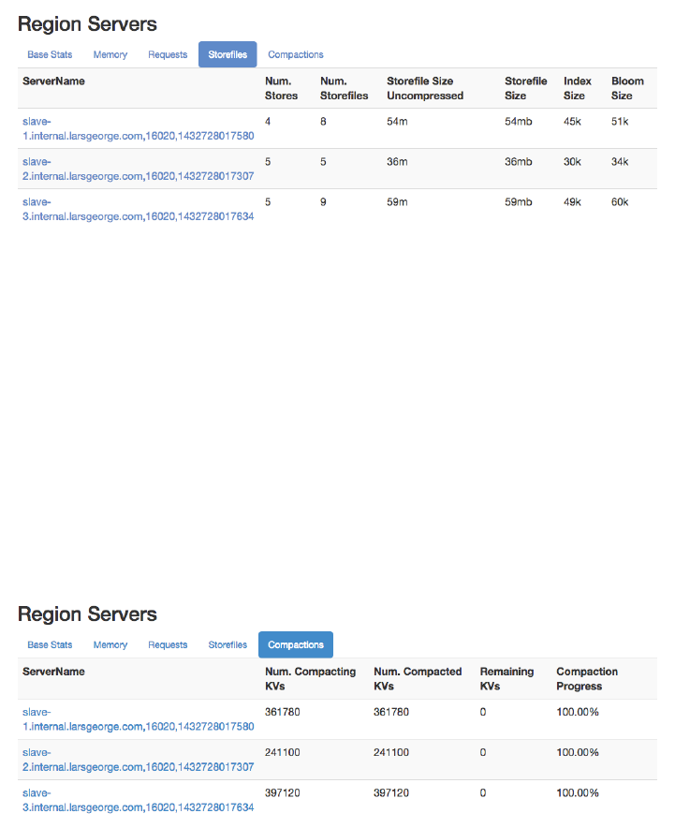The width and height of the screenshot is (675, 828).
Task: Select 100.00% progress for slave-2 row
Action: pyautogui.click(x=578, y=752)
